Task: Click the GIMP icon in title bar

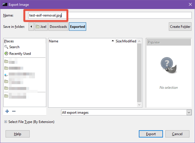Action: [x=5, y=5]
